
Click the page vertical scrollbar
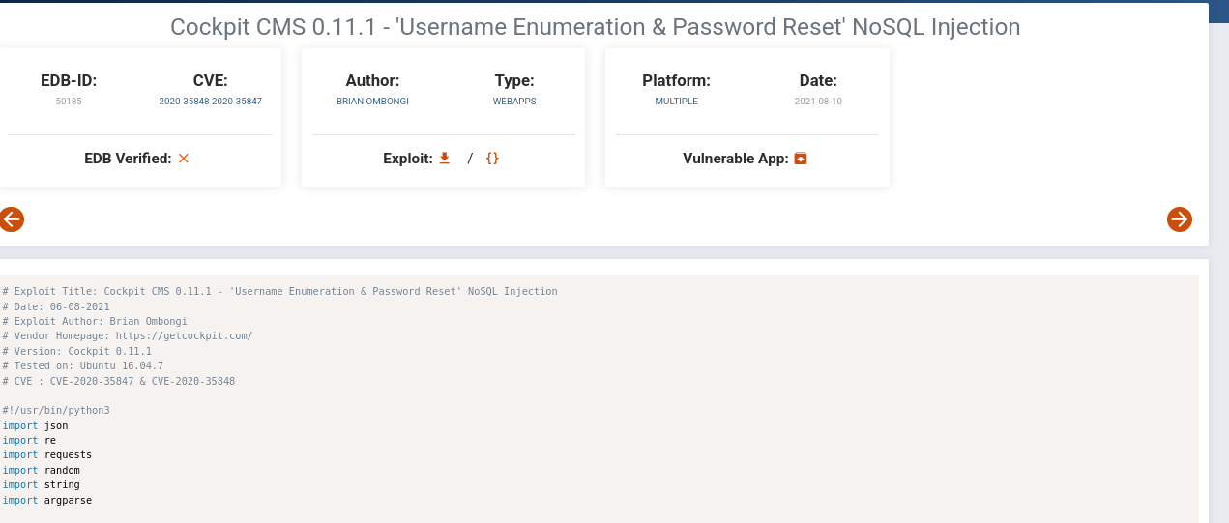pyautogui.click(x=1219, y=261)
